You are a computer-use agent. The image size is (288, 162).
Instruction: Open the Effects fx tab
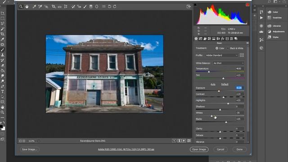223,39
